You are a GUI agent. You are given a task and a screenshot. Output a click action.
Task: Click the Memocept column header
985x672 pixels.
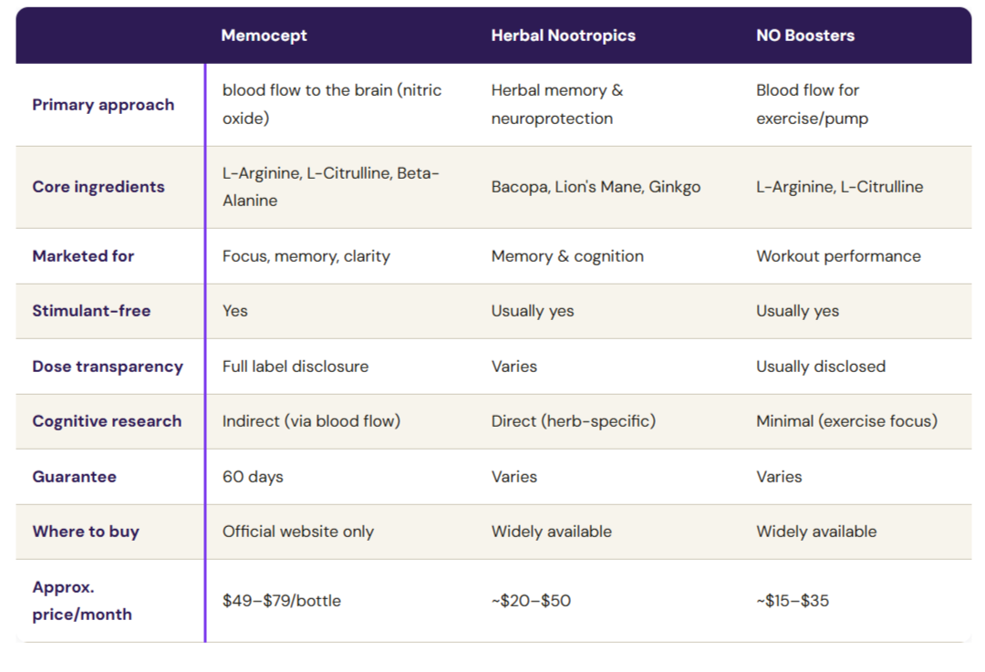pos(264,36)
